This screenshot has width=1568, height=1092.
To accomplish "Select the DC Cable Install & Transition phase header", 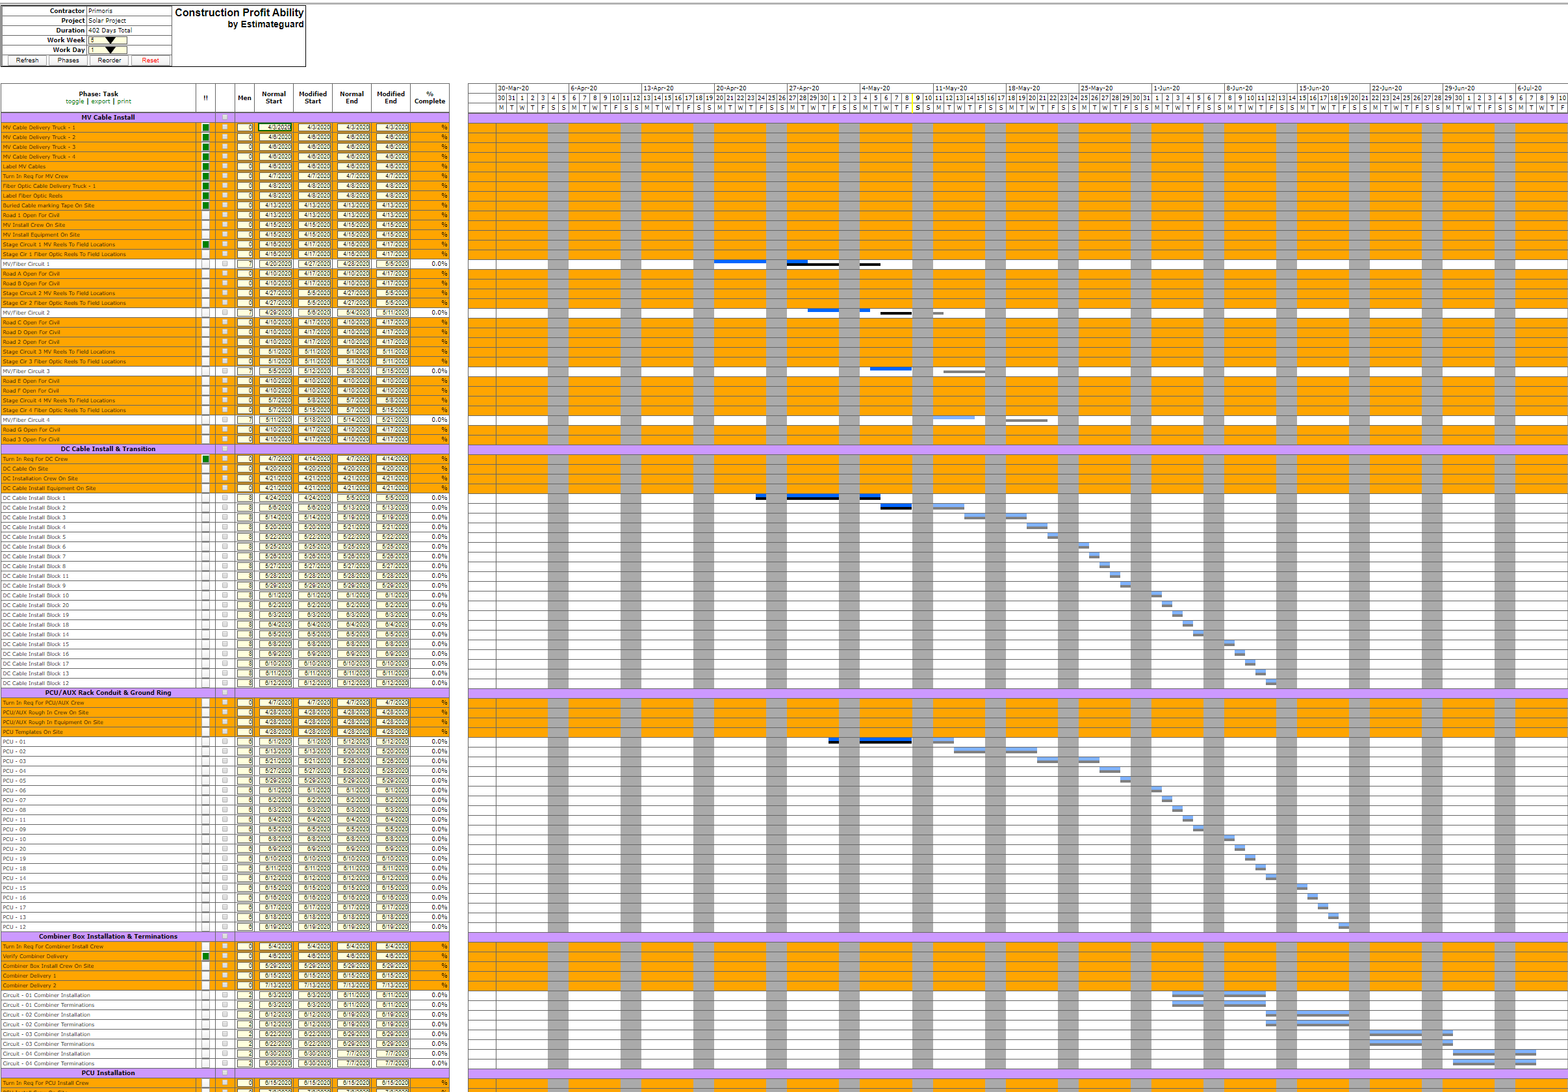I will (x=108, y=448).
